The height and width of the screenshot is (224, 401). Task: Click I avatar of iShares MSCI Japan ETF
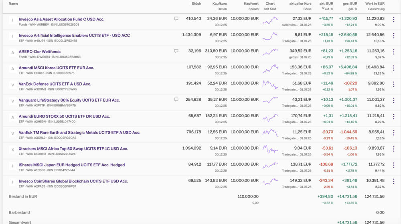click(12, 166)
